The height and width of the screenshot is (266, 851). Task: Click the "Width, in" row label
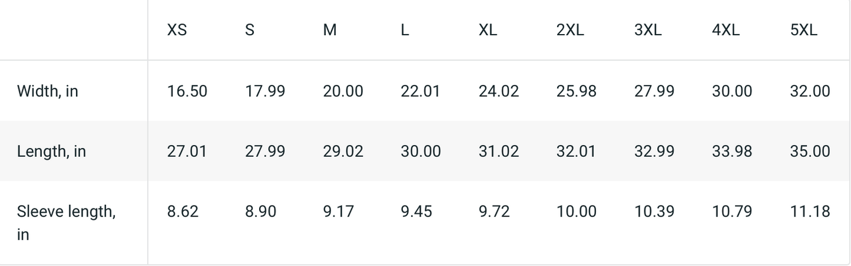pos(48,91)
